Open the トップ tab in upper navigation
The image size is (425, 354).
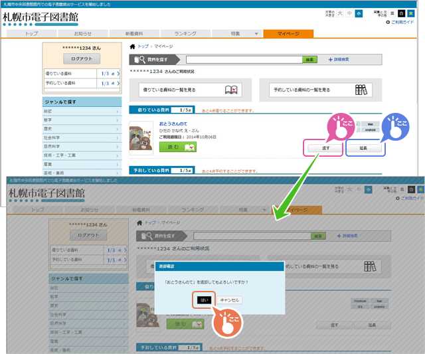click(x=31, y=34)
